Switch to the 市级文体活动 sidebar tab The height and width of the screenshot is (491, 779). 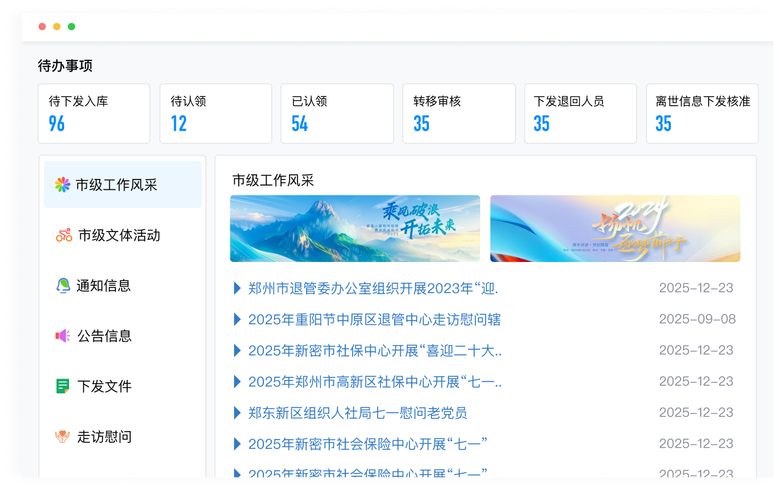click(123, 235)
